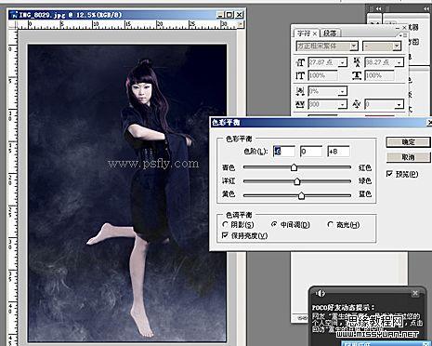Open the font size dropdown 27.87 点

pos(343,62)
